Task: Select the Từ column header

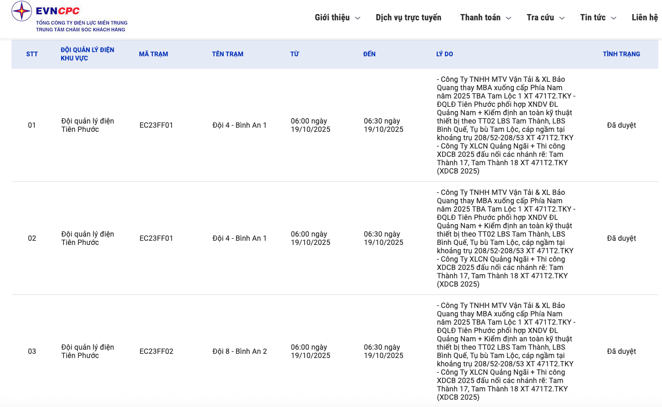Action: point(295,54)
